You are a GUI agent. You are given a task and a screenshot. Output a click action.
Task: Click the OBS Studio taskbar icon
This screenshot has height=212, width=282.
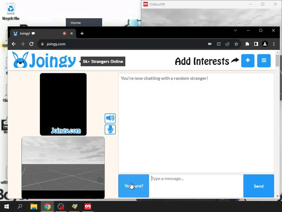click(x=61, y=206)
